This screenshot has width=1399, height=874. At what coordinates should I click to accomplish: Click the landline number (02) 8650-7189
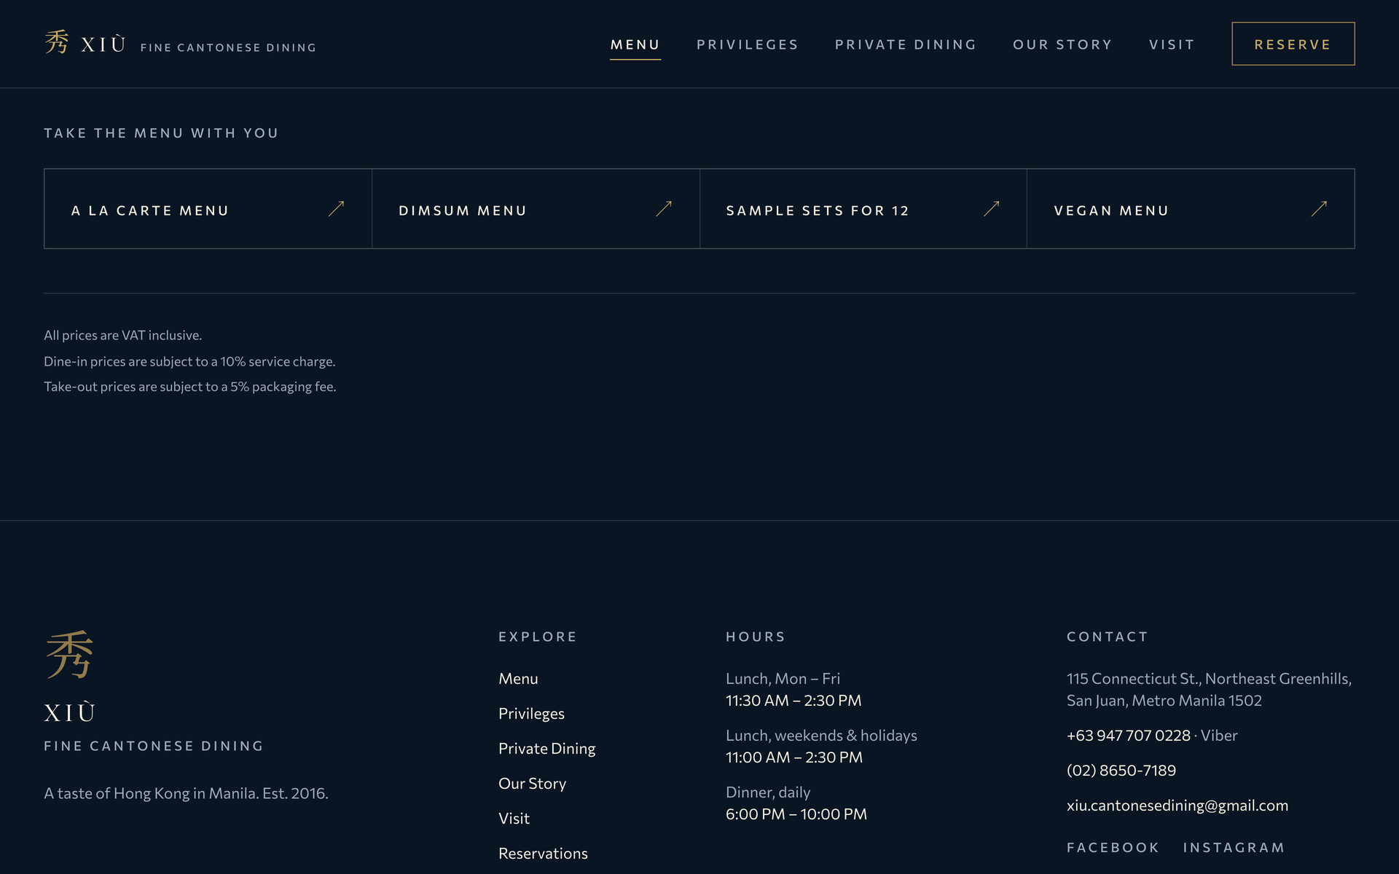coord(1121,771)
